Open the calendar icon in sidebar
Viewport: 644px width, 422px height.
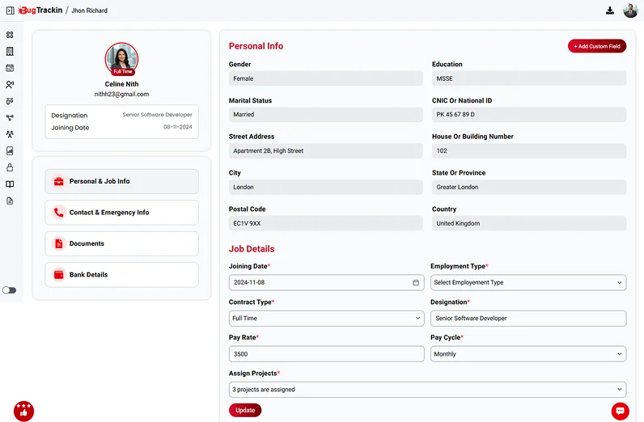point(10,68)
